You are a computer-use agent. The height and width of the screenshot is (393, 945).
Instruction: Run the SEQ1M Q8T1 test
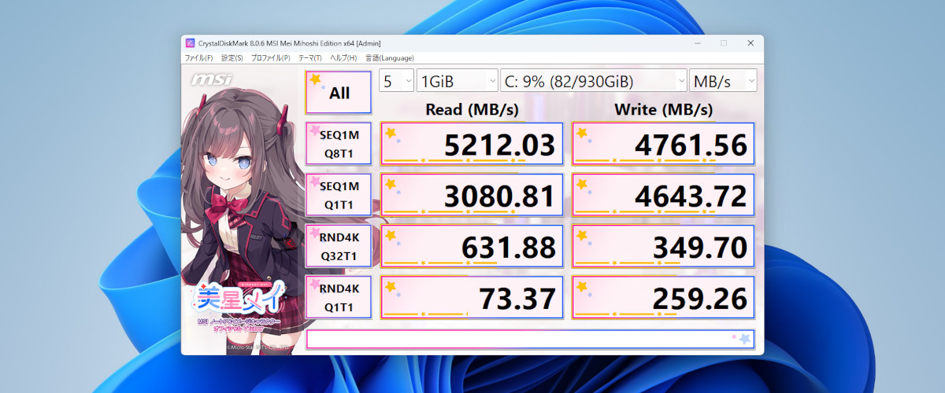pyautogui.click(x=339, y=143)
